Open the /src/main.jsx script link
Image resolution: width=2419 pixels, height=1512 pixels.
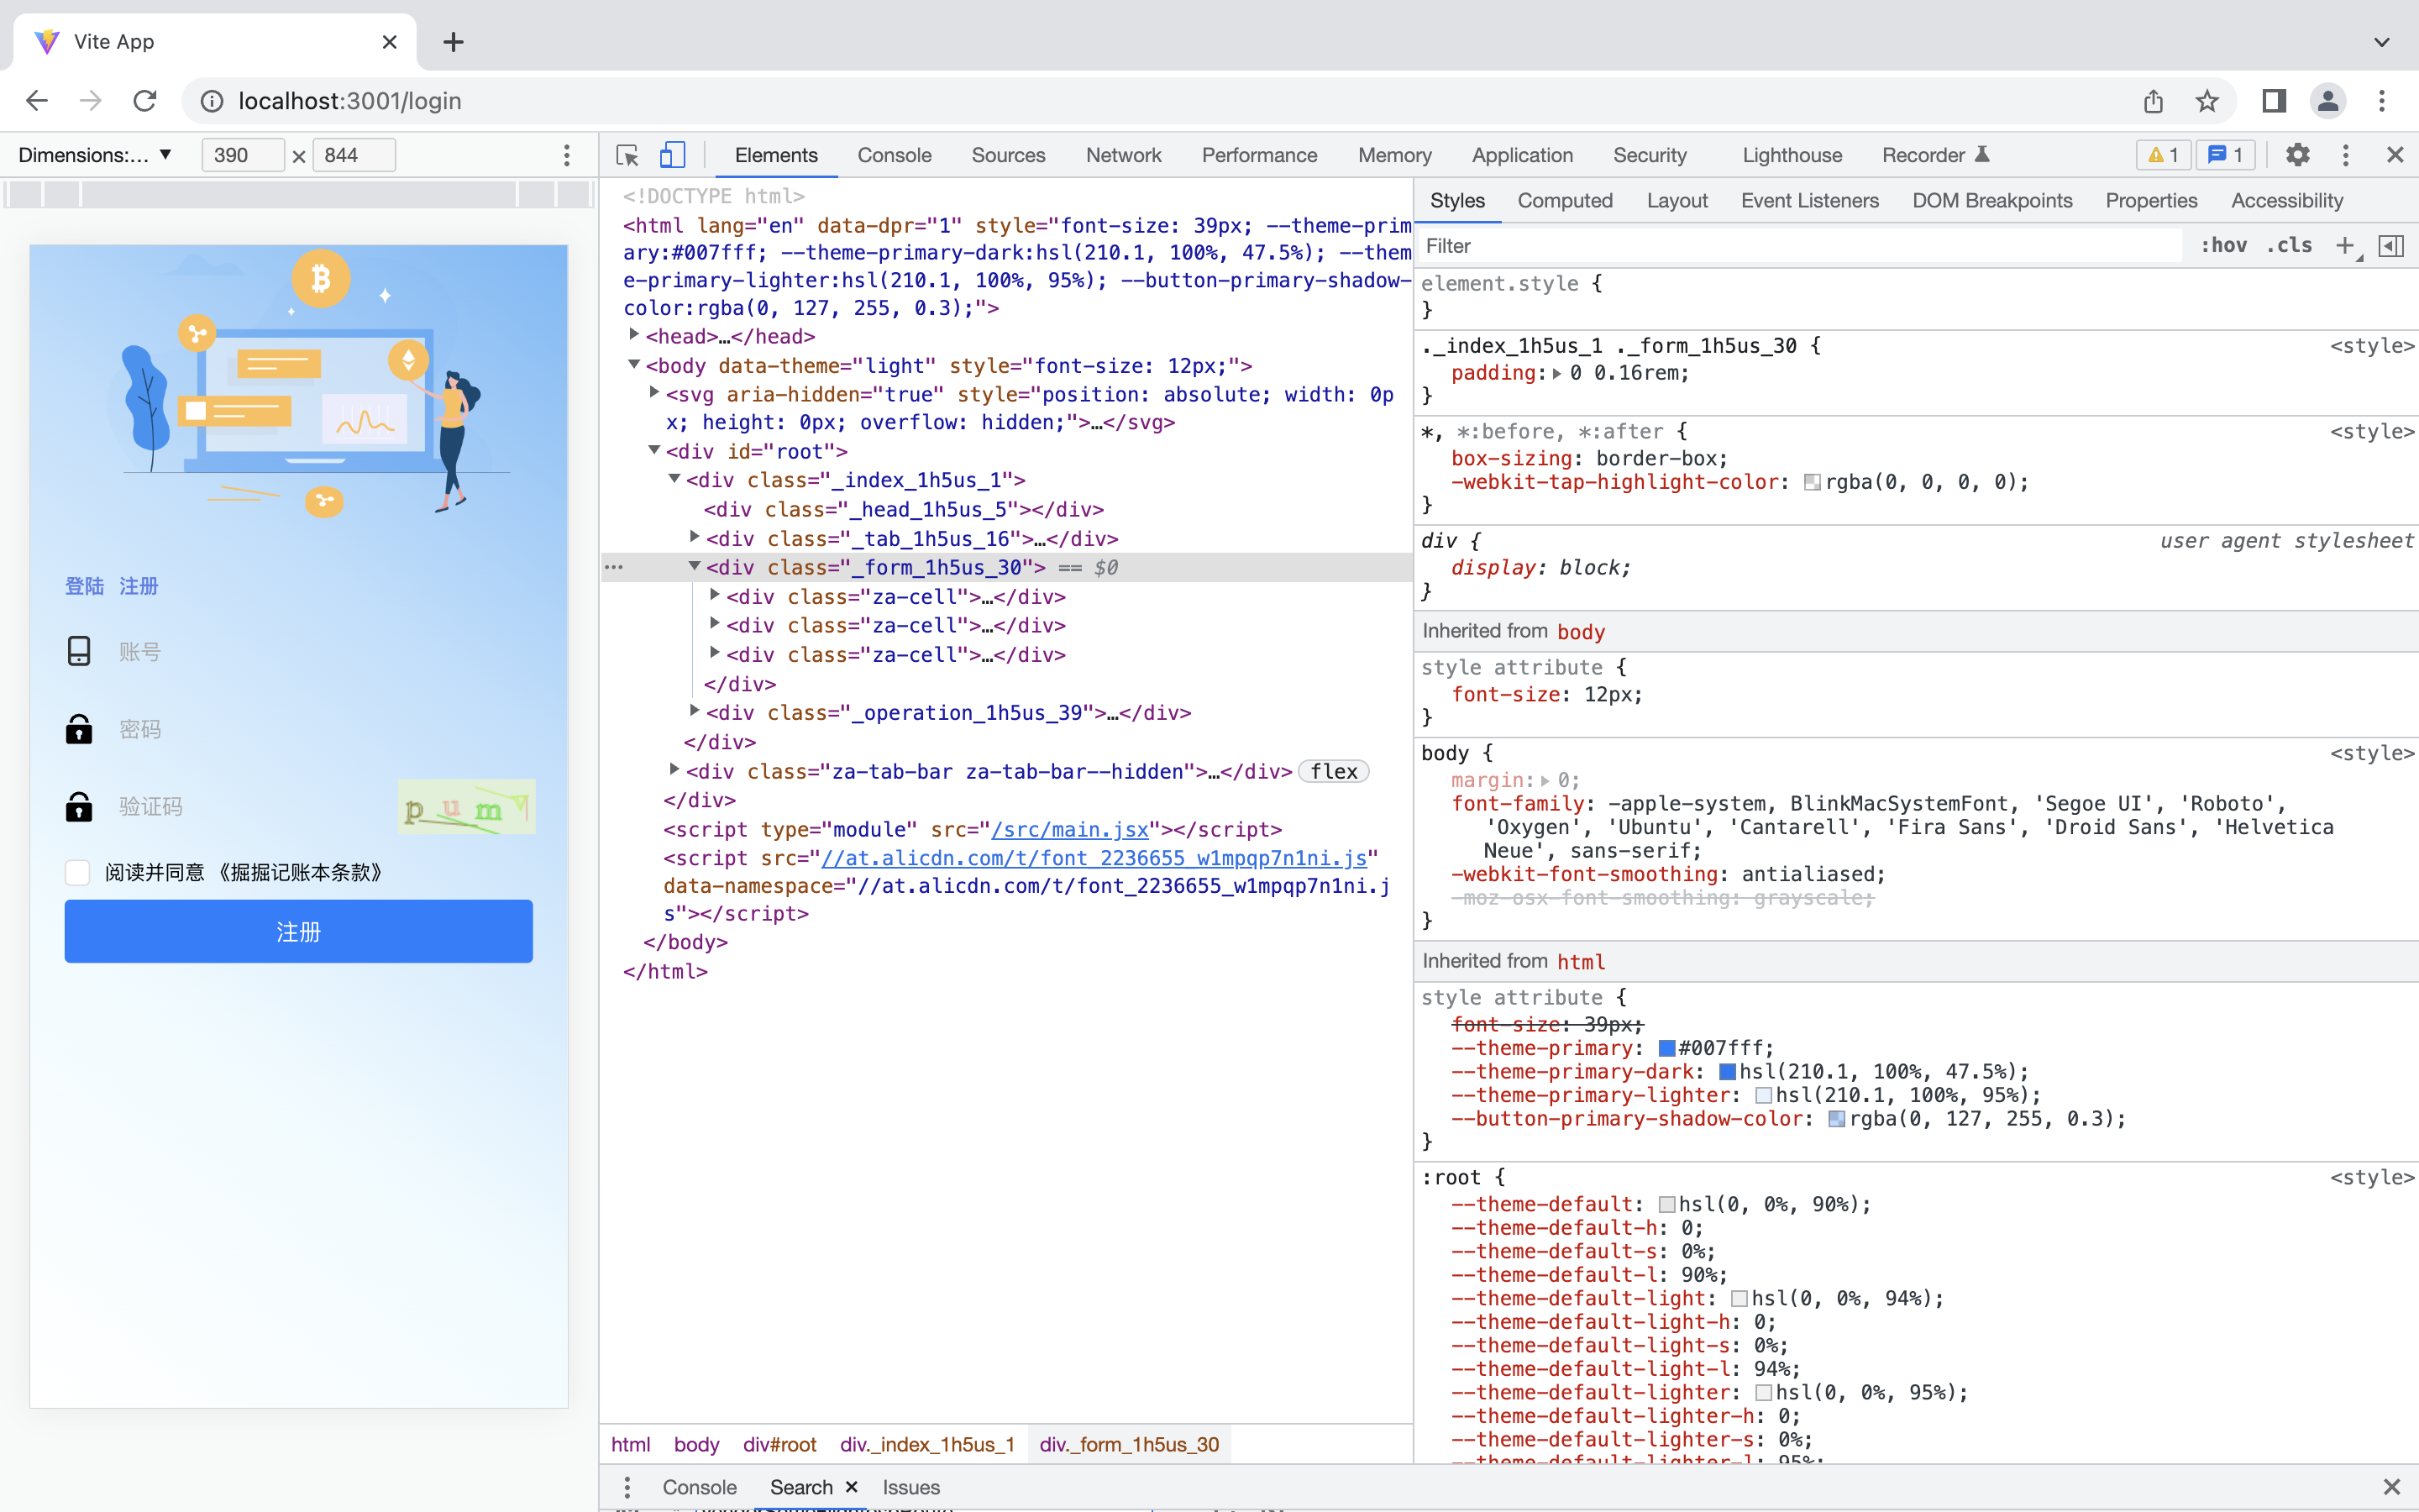click(x=1069, y=829)
